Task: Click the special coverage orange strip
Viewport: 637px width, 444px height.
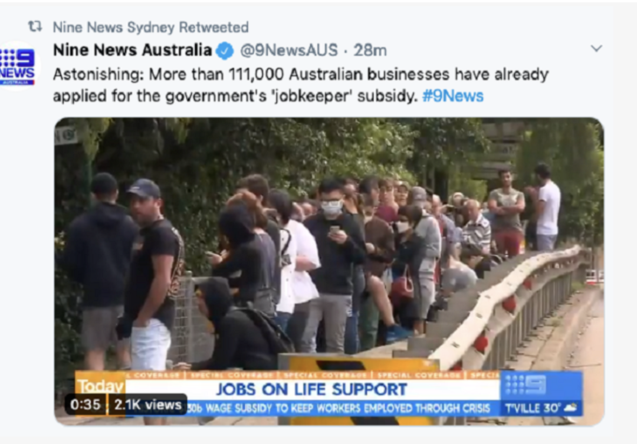Action: [288, 375]
